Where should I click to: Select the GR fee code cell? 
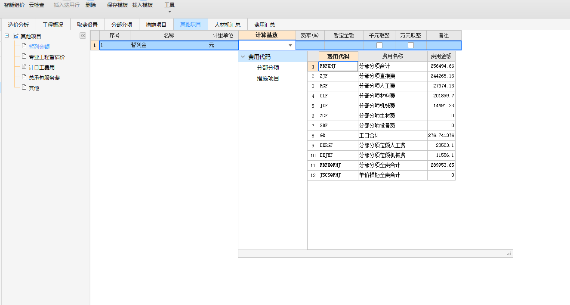click(x=339, y=136)
